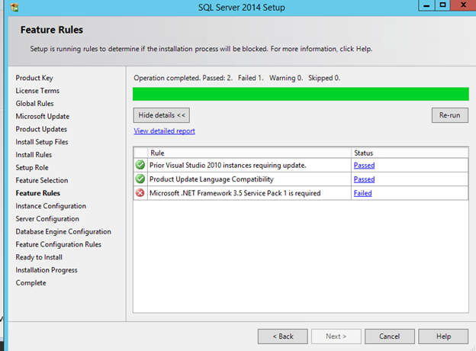
Task: Select Feature Configuration Rules step
Action: [59, 244]
